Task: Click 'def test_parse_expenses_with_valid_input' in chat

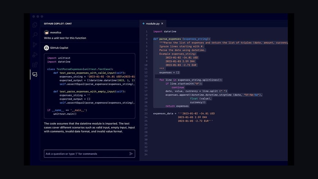Action: coord(90,73)
